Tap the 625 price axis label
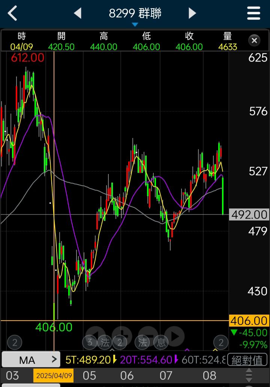Screen dimensions: 270x387 (258, 58)
